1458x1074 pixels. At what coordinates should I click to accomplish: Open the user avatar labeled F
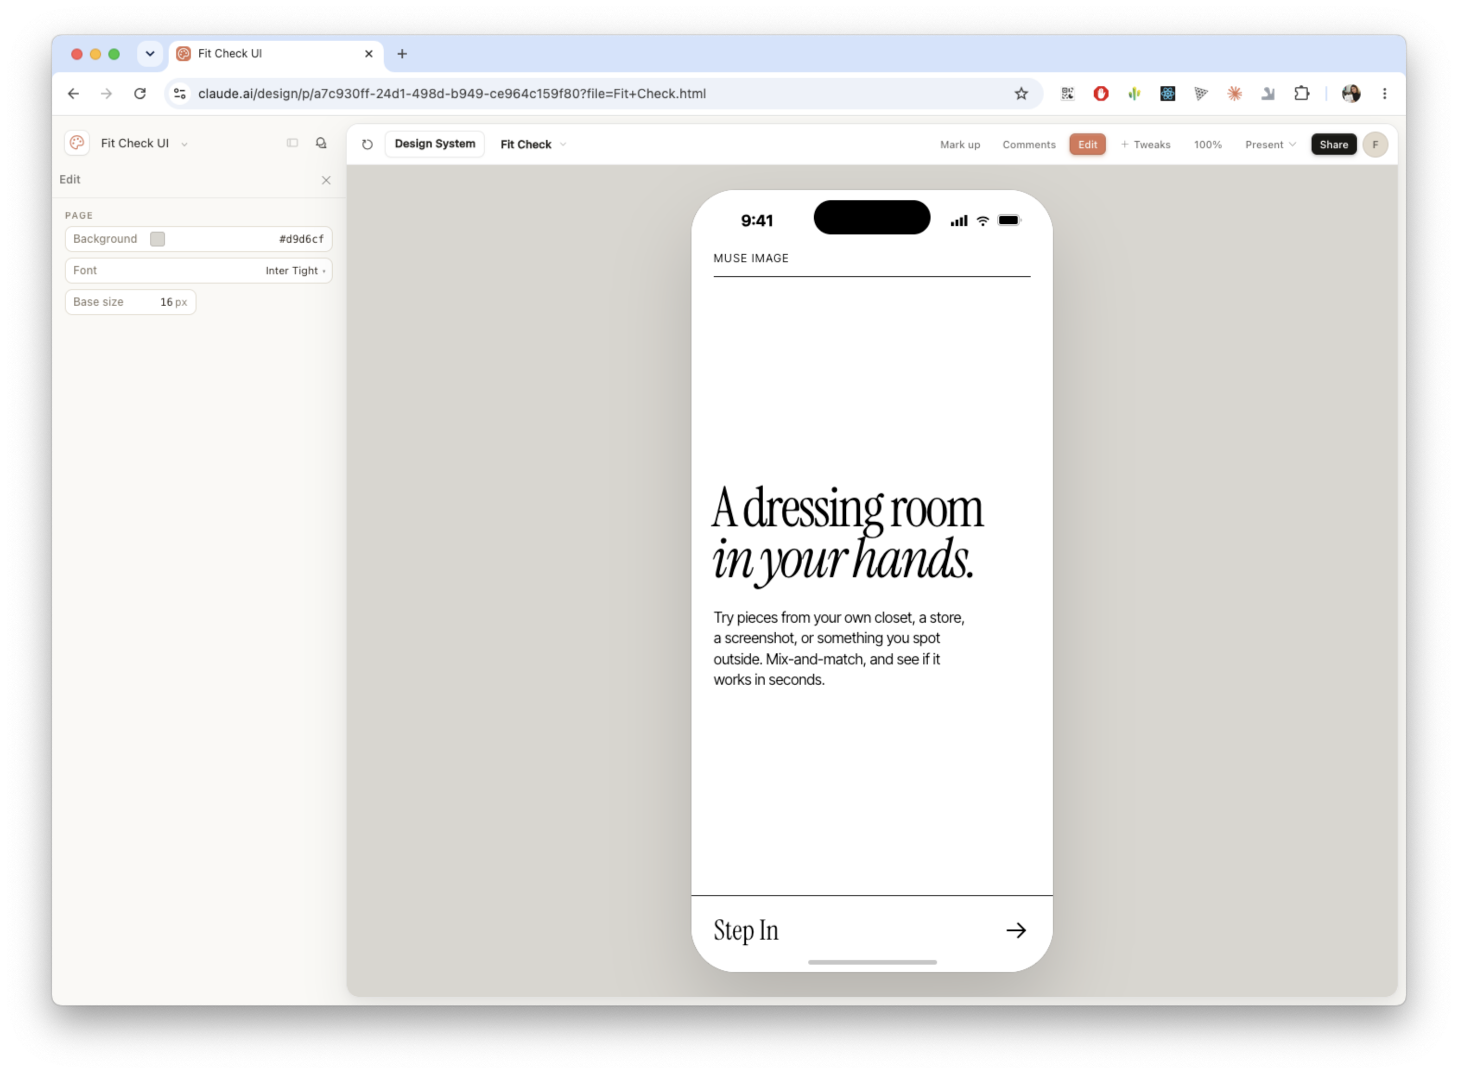click(x=1375, y=144)
